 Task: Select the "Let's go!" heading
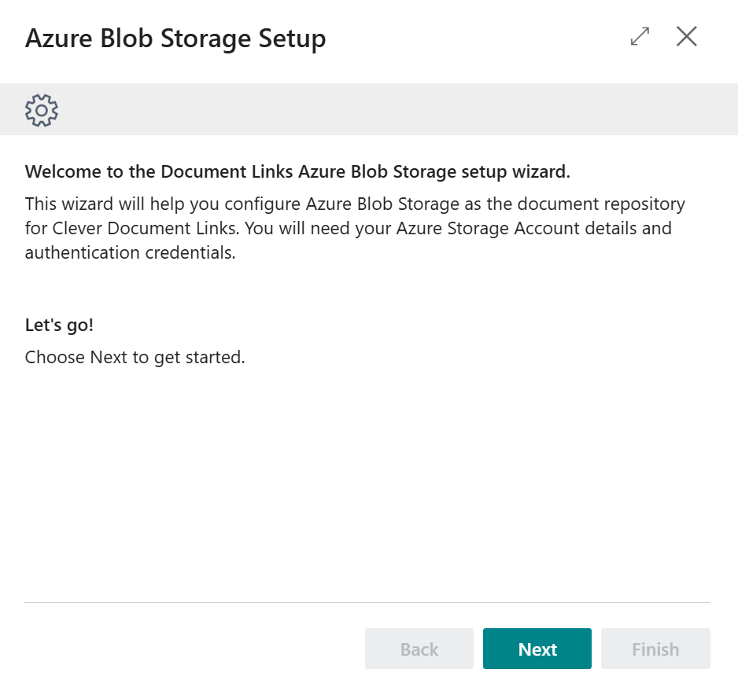(x=59, y=325)
